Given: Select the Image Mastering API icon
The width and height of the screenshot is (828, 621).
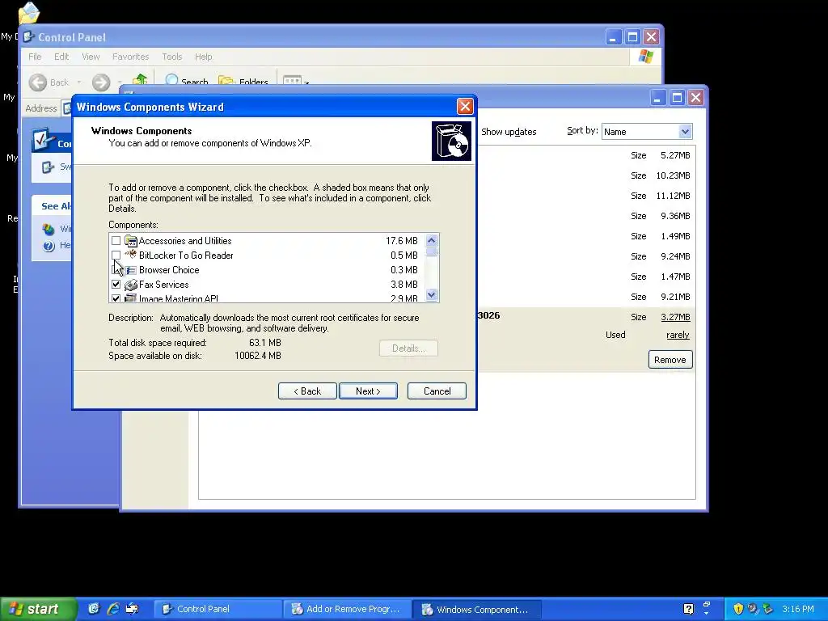Looking at the screenshot, I should [x=130, y=298].
